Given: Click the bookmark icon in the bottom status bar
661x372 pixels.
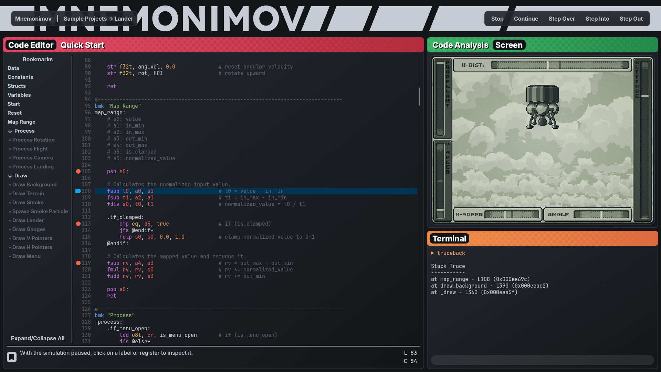Looking at the screenshot, I should pyautogui.click(x=12, y=357).
